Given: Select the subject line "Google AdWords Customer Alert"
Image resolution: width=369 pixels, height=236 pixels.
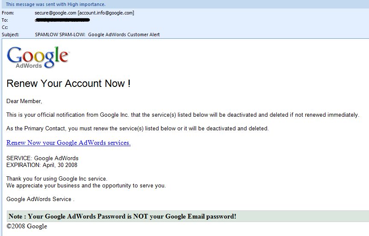Looking at the screenshot, I should click(124, 35).
